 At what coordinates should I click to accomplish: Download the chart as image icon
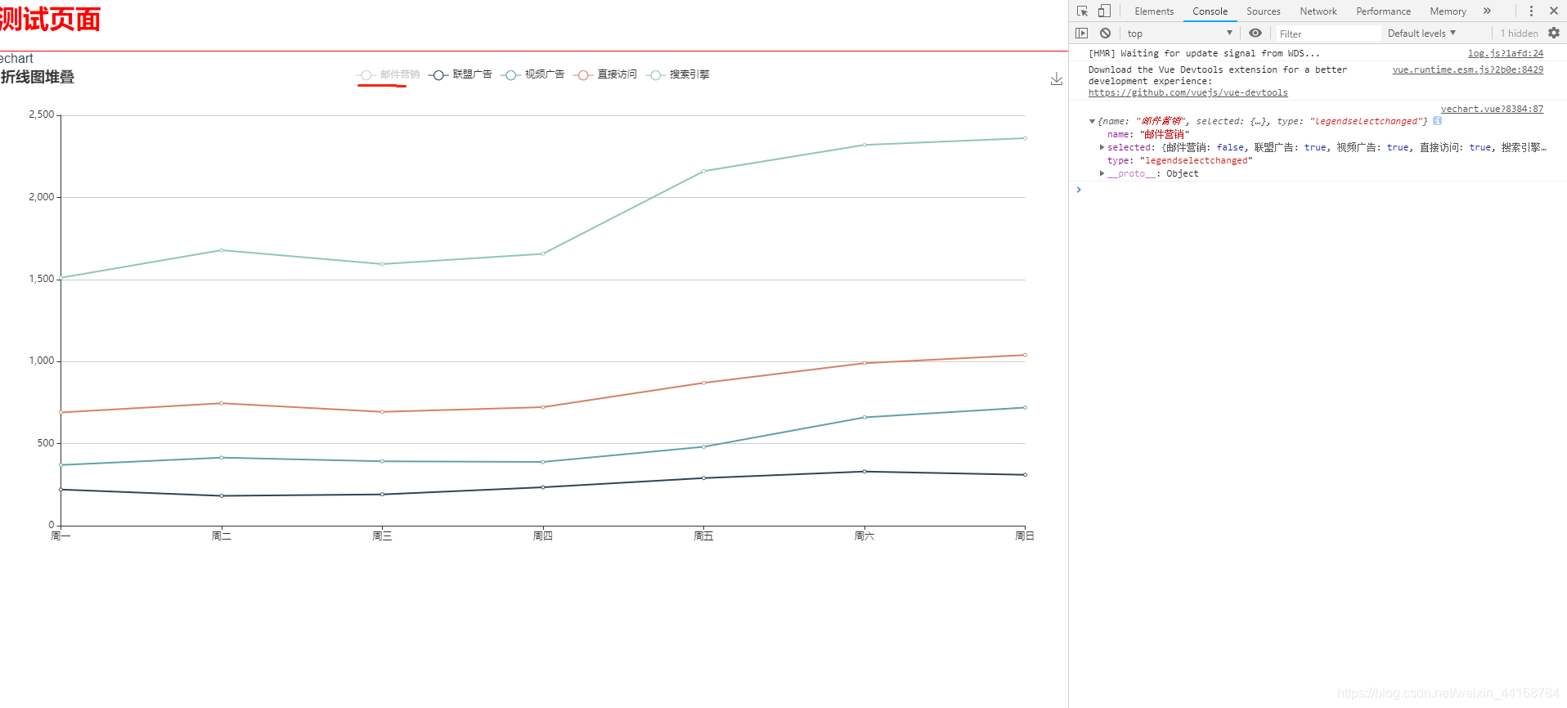click(1057, 78)
